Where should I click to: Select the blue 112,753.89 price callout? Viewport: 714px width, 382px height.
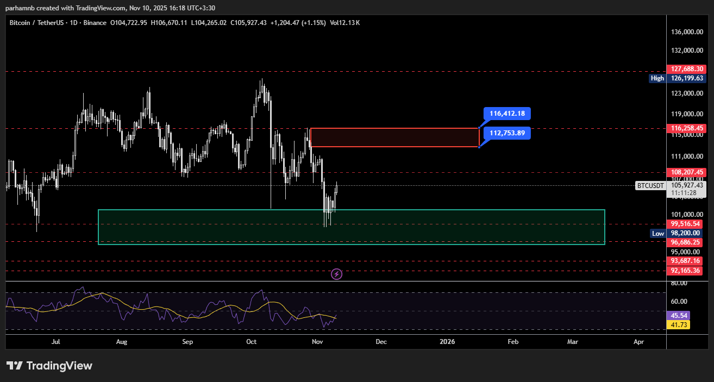(507, 133)
